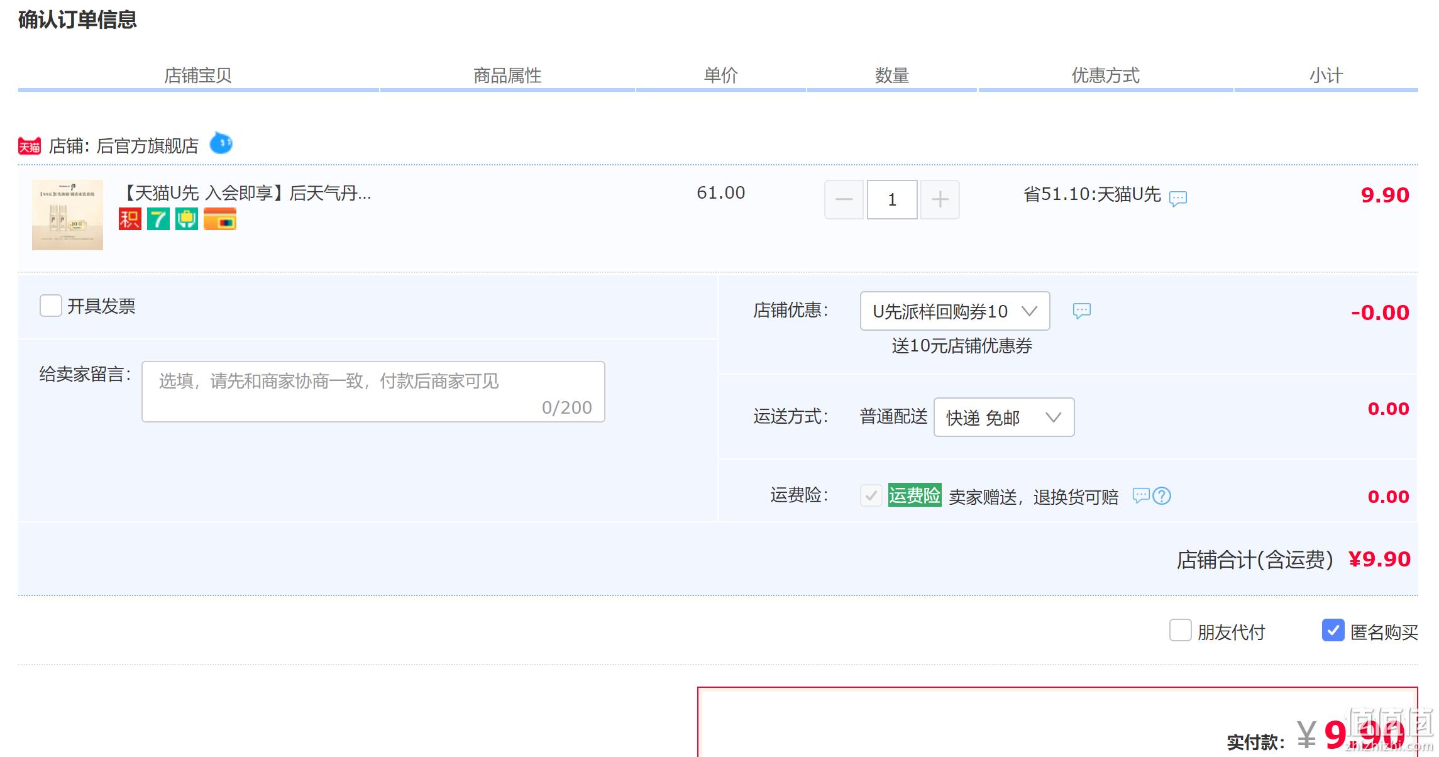Open the blue Wangwang chat icon
Viewport: 1439px width, 757px height.
point(221,143)
